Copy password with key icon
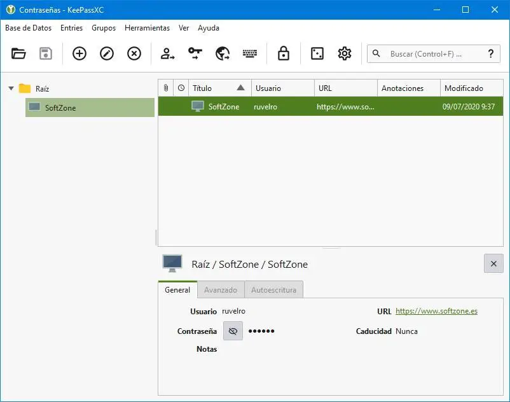Image resolution: width=510 pixels, height=402 pixels. click(x=195, y=53)
